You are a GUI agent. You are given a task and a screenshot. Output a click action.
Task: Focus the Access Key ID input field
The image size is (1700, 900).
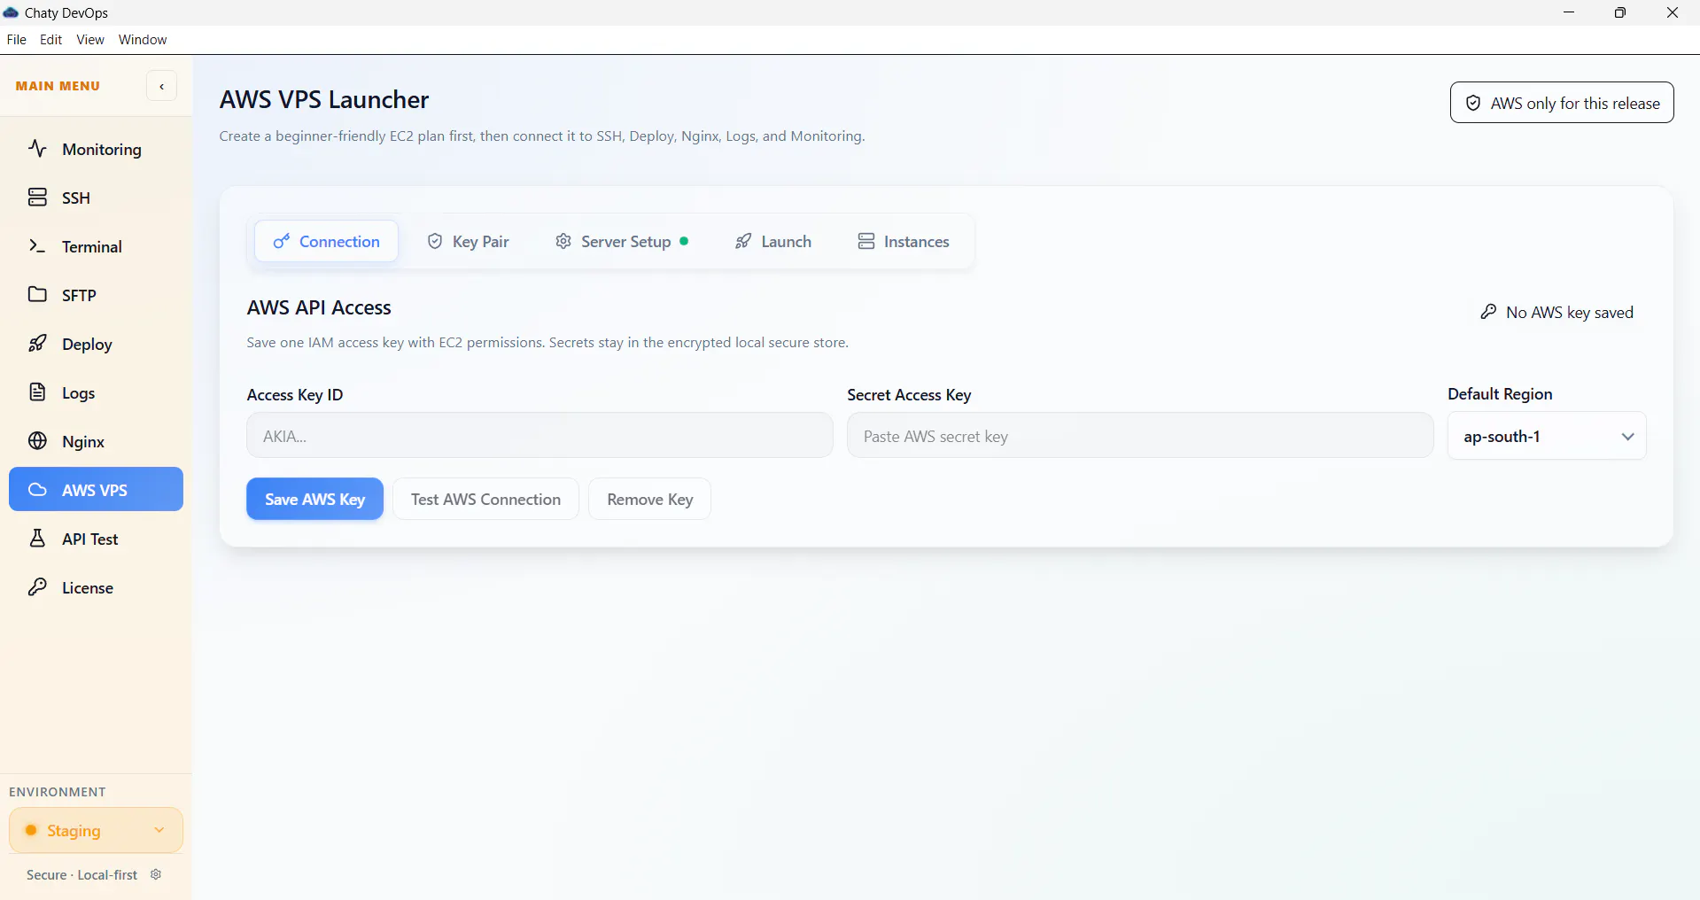pos(539,435)
